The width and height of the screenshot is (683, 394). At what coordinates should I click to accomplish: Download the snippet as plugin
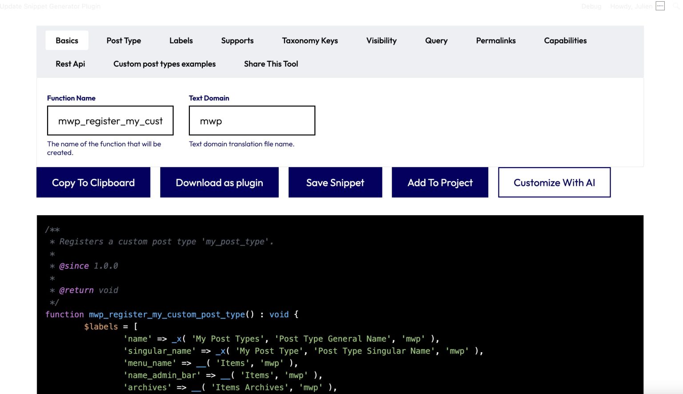coord(219,182)
